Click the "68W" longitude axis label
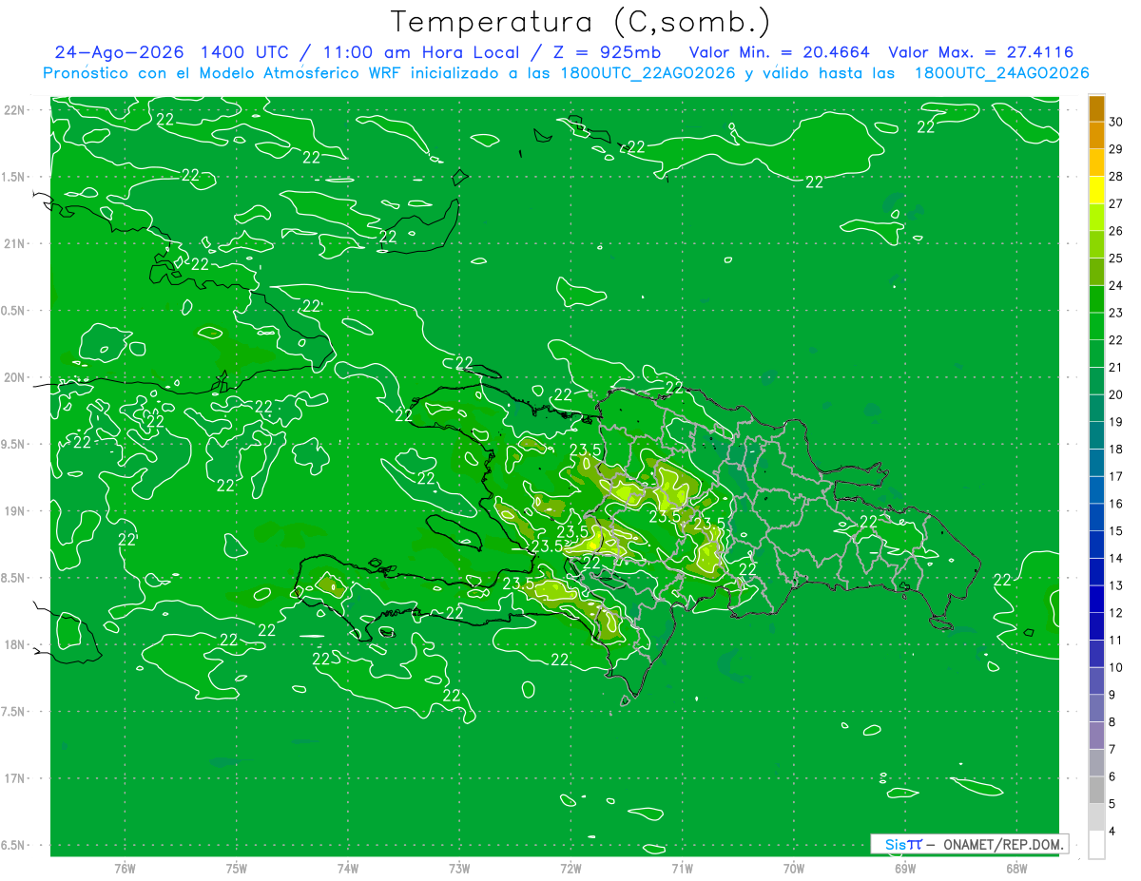The image size is (1141, 881). [1015, 868]
